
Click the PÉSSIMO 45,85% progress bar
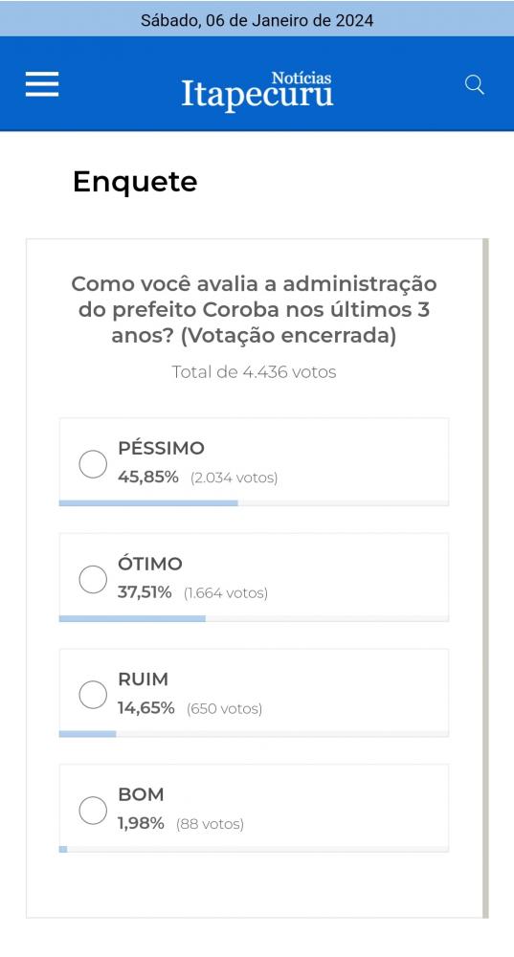(254, 503)
